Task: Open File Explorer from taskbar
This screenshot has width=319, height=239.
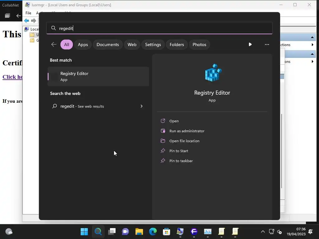Action: [139, 232]
